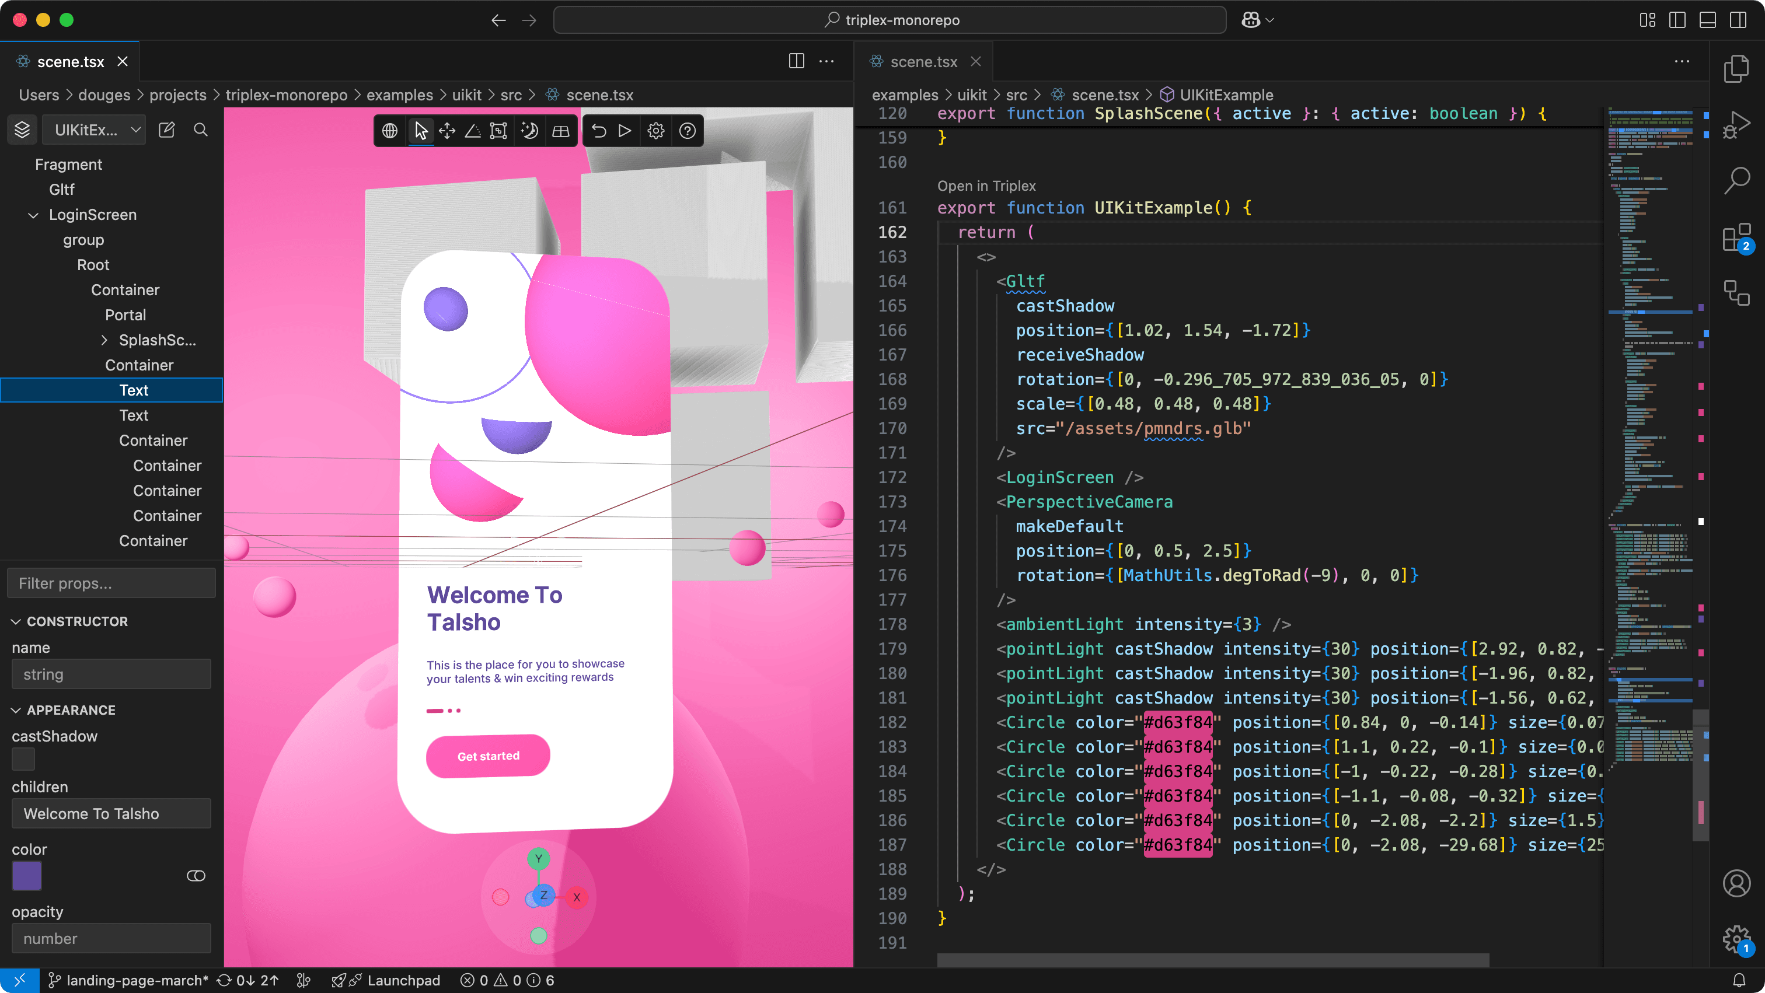Click the moon lighting icon
This screenshot has height=993, width=1765.
(529, 131)
